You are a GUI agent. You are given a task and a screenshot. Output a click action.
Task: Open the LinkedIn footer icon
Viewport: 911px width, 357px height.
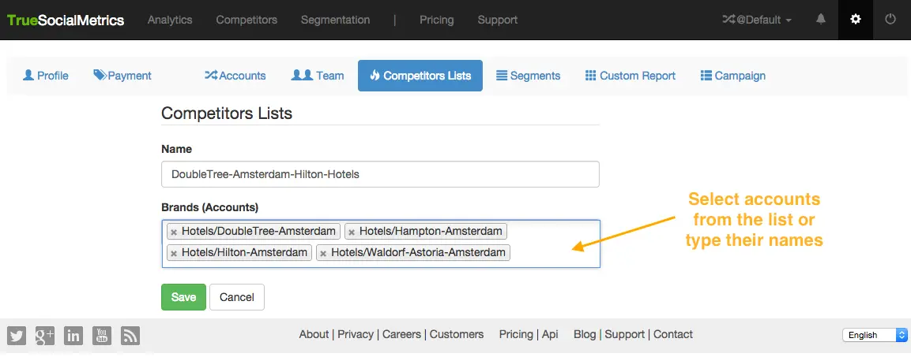[x=73, y=335]
